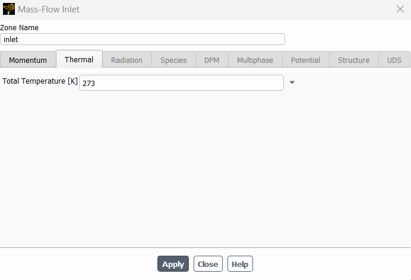Click the Close button at the bottom
The image size is (411, 280).
[x=208, y=264]
